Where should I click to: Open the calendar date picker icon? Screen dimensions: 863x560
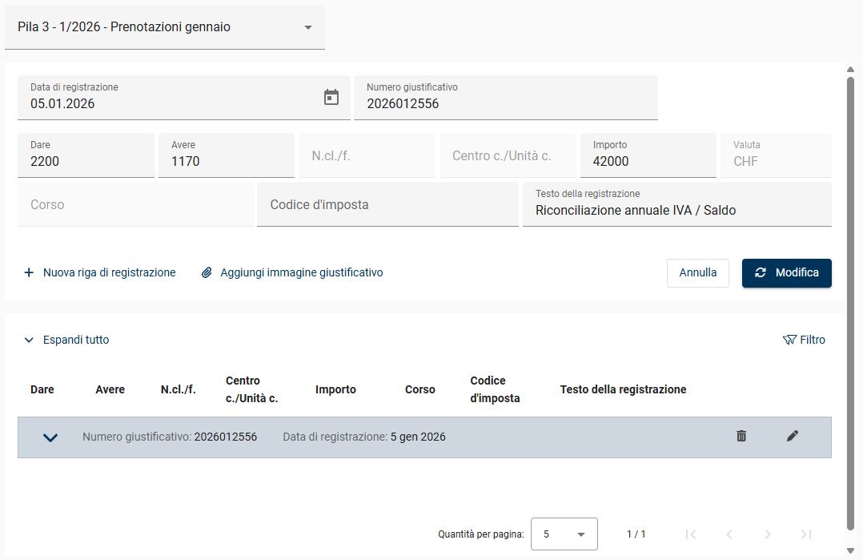click(331, 97)
